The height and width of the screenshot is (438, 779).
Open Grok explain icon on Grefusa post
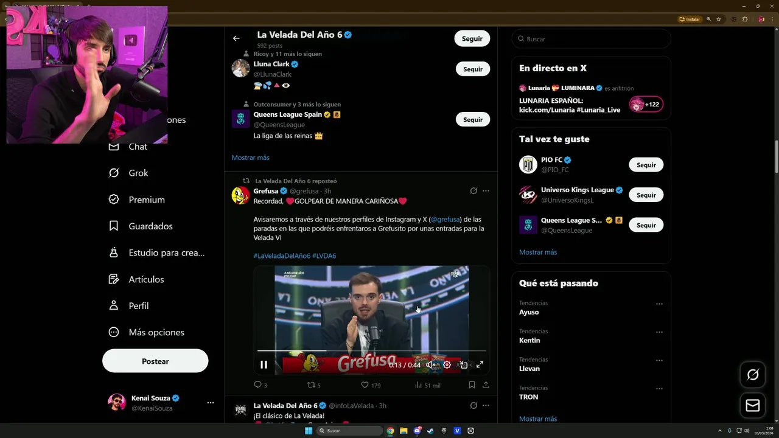(x=473, y=191)
